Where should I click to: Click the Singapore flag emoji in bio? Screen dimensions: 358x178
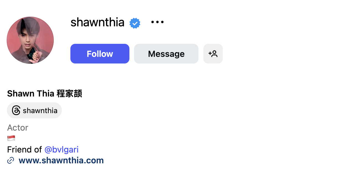click(x=11, y=138)
